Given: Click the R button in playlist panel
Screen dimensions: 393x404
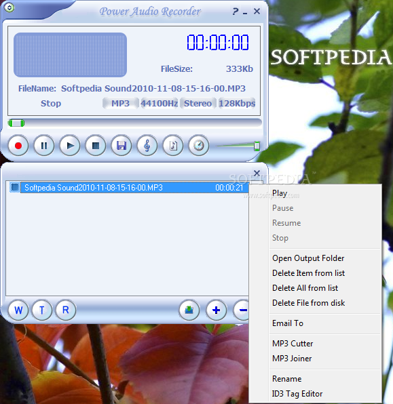Looking at the screenshot, I should click(x=66, y=310).
